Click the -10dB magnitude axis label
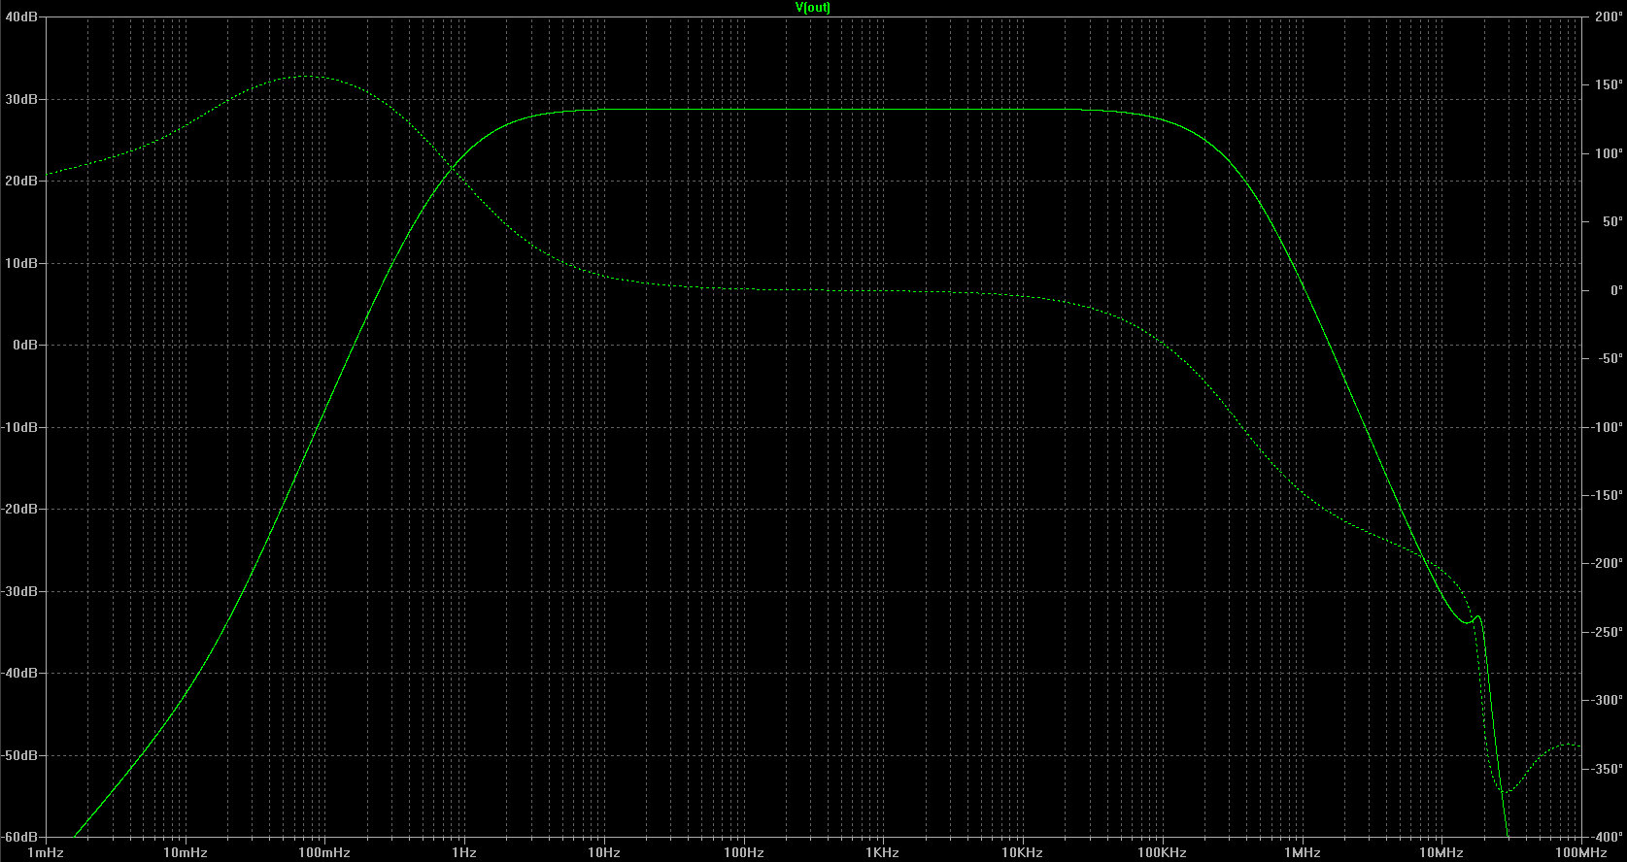This screenshot has height=862, width=1627. pyautogui.click(x=18, y=427)
